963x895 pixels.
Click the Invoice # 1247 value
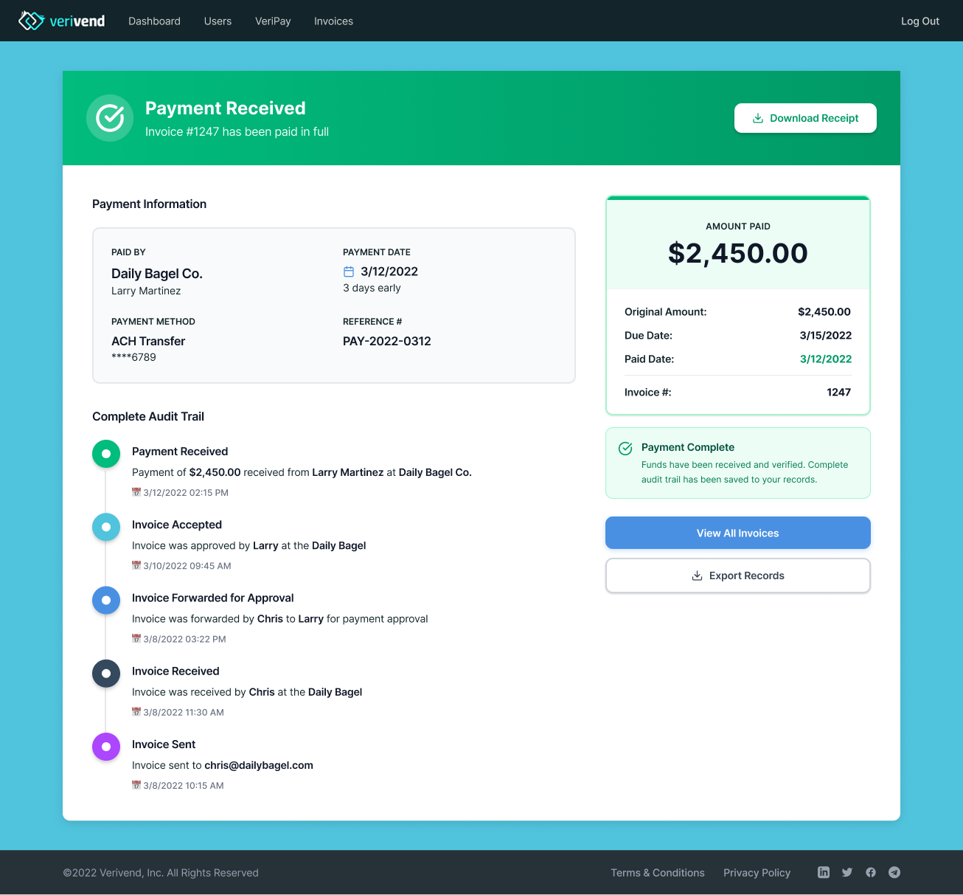point(839,392)
